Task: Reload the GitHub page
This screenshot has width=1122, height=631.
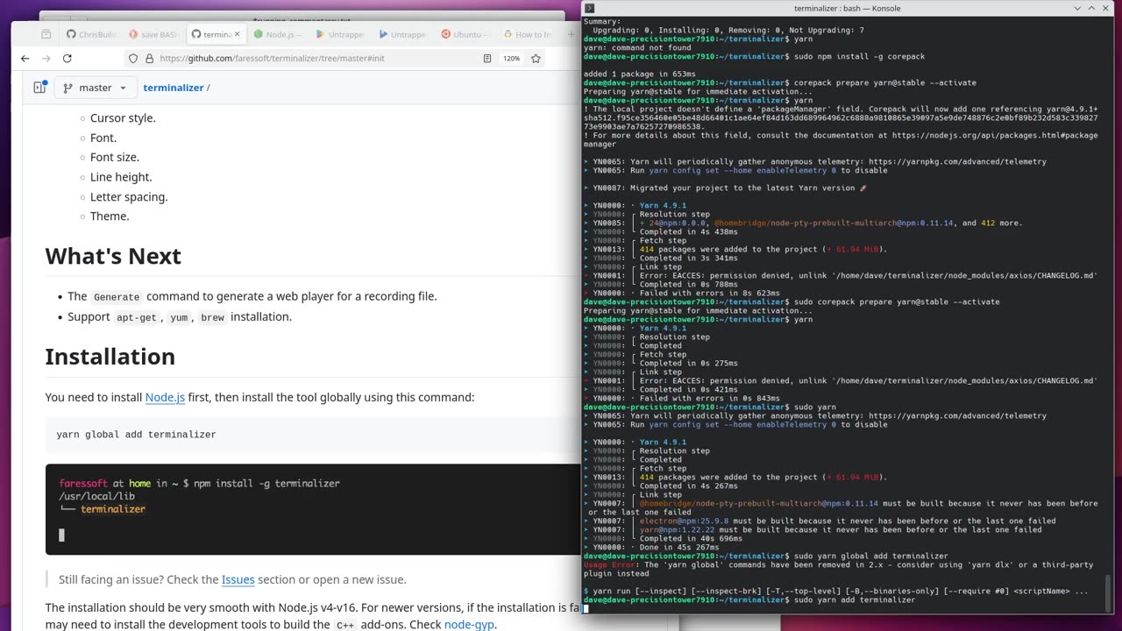Action: point(67,59)
